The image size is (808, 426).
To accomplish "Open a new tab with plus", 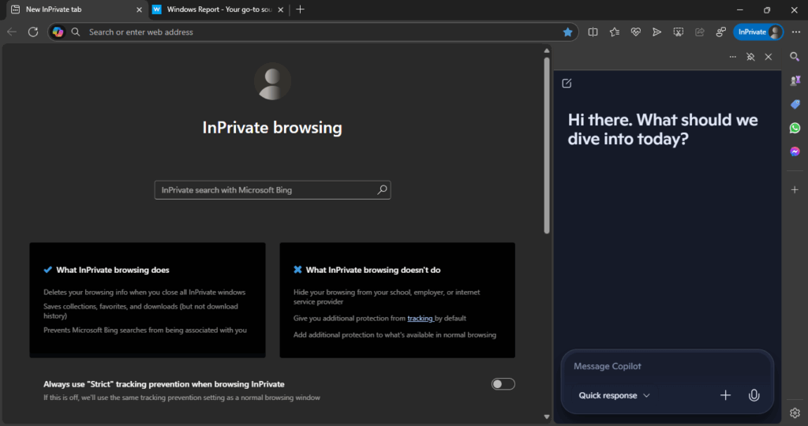I will (x=300, y=9).
